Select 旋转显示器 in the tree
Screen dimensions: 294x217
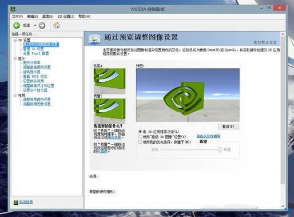click(31, 72)
